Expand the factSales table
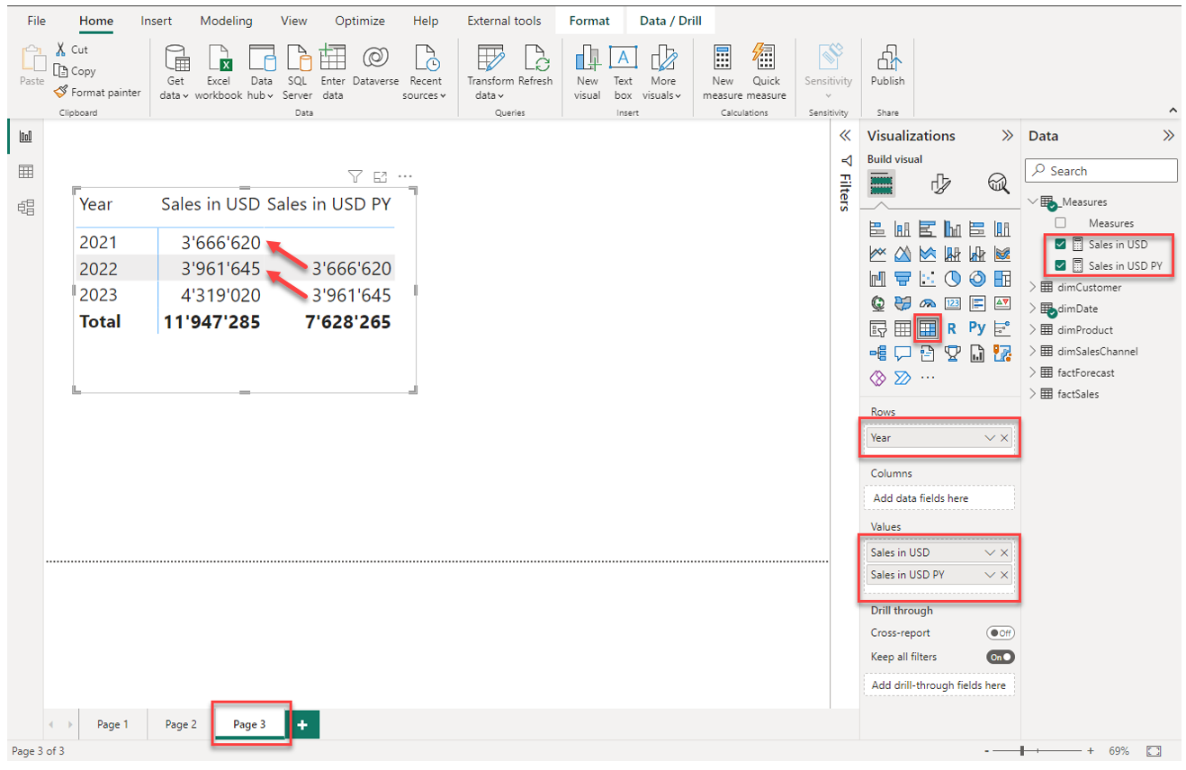Image resolution: width=1186 pixels, height=770 pixels. click(1033, 394)
